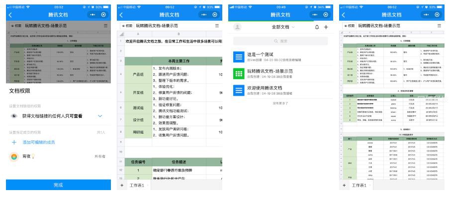
Task: Open document 欢迎使用腾讯文档
Action: [x=280, y=90]
